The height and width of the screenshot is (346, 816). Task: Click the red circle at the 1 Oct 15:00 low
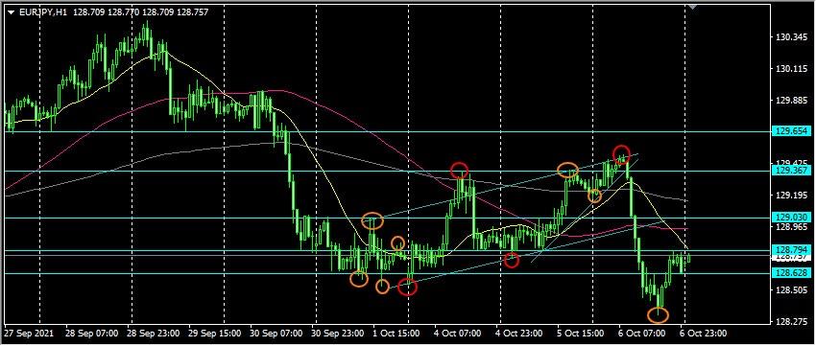[407, 287]
